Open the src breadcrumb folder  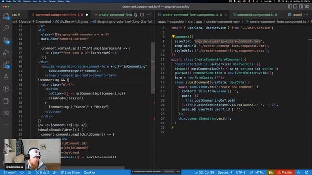[x=190, y=21]
